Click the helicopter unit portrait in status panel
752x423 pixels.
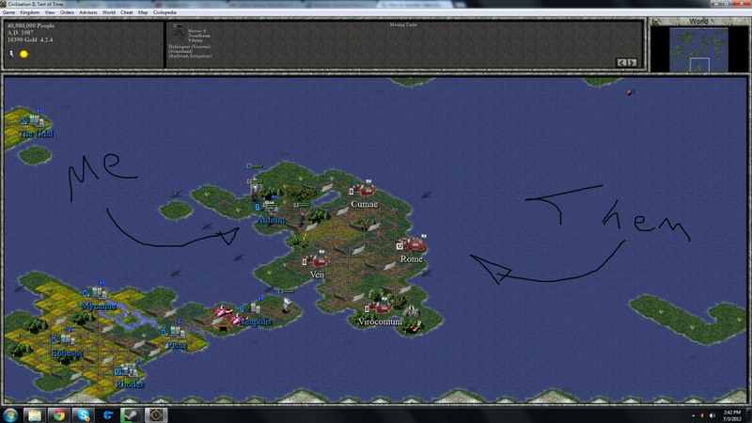(179, 32)
